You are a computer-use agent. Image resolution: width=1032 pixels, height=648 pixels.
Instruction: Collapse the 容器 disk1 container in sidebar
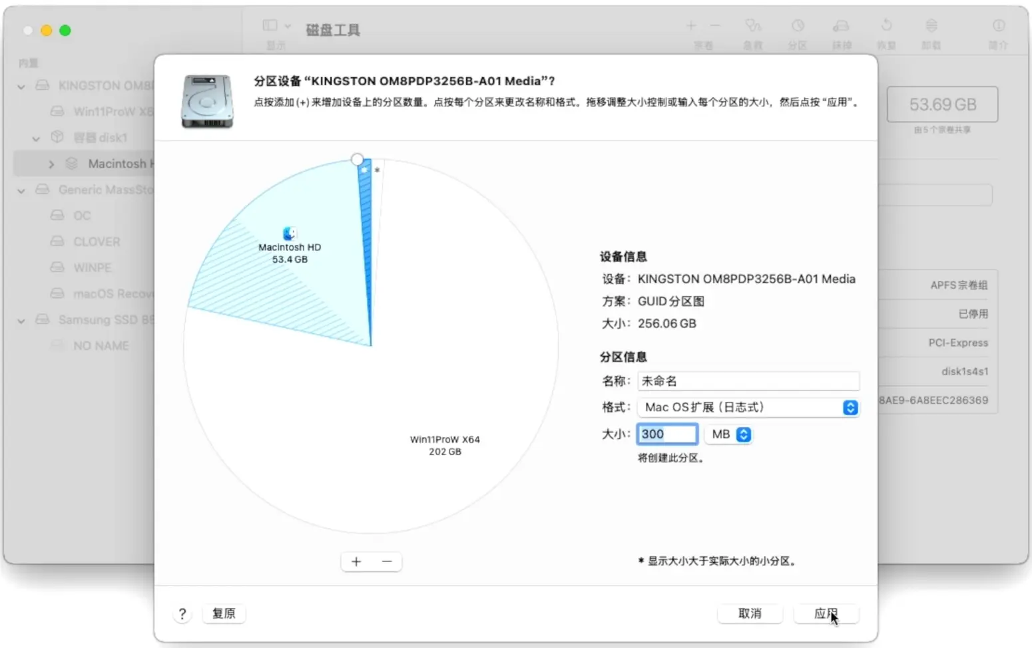click(36, 138)
